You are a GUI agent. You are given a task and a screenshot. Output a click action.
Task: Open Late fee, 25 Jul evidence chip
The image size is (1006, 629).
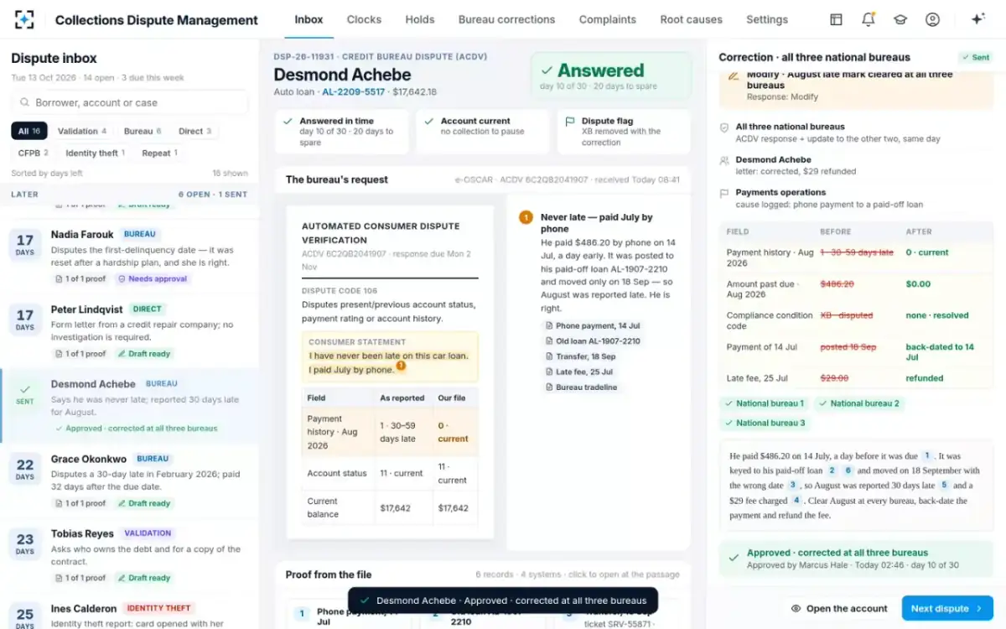pos(578,372)
